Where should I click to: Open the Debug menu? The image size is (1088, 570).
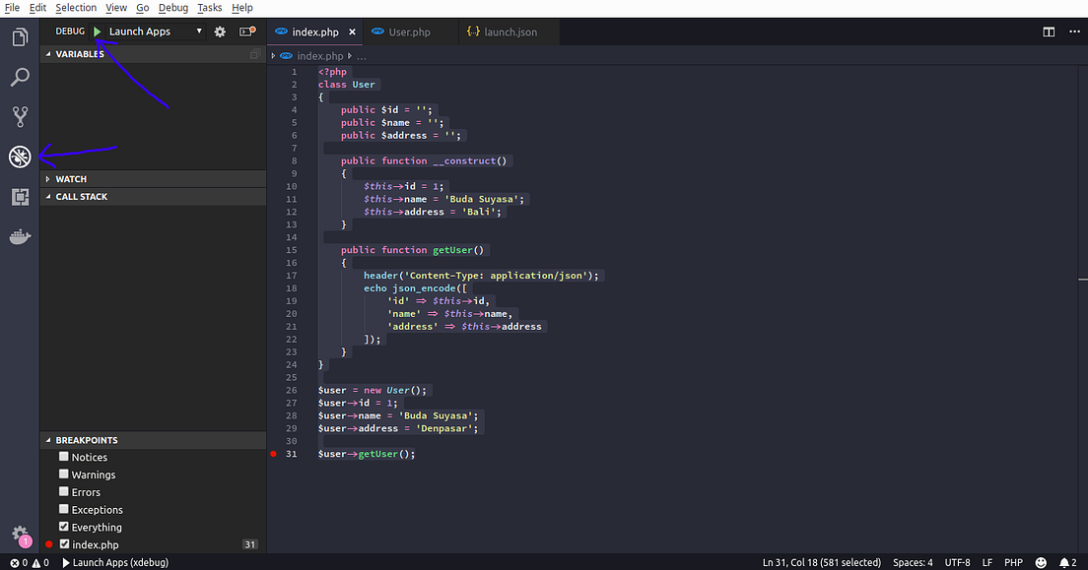(x=172, y=7)
